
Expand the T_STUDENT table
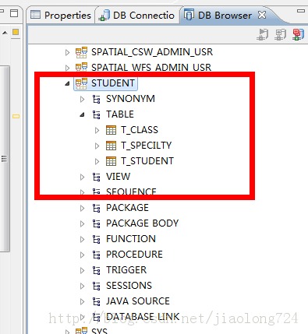tap(97, 161)
